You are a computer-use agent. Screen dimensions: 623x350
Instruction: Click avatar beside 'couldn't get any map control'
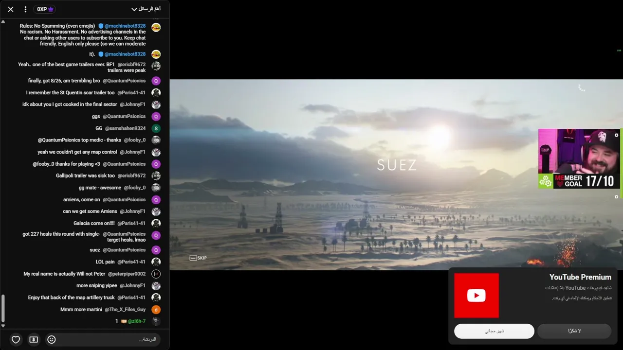156,152
